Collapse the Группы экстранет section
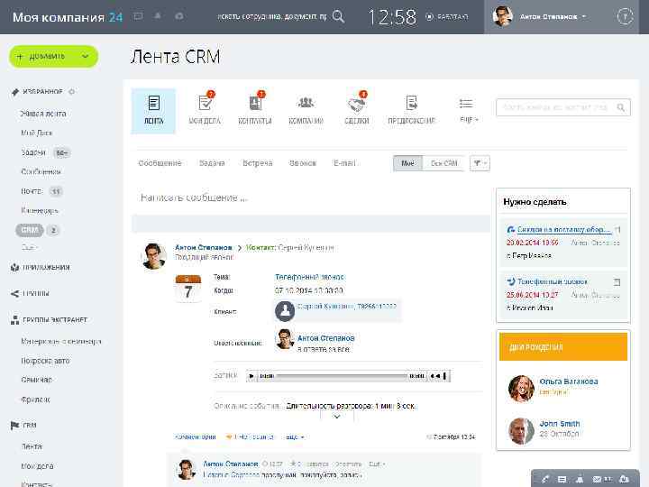Screen dimensions: 649x487 (x=49, y=319)
